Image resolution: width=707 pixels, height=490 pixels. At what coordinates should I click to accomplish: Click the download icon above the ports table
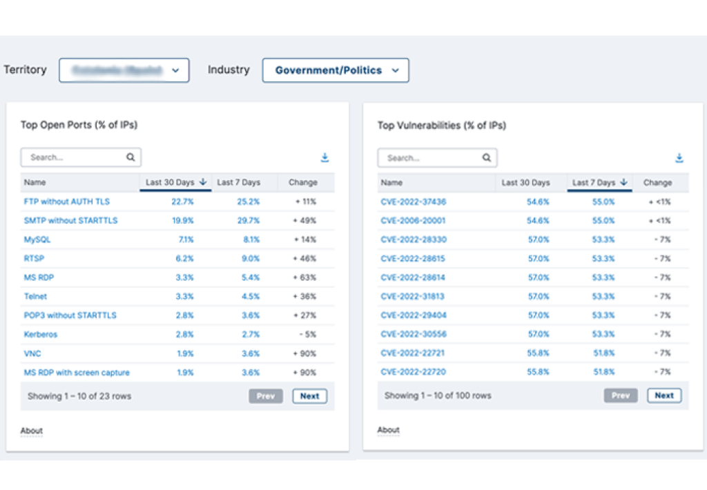point(325,157)
